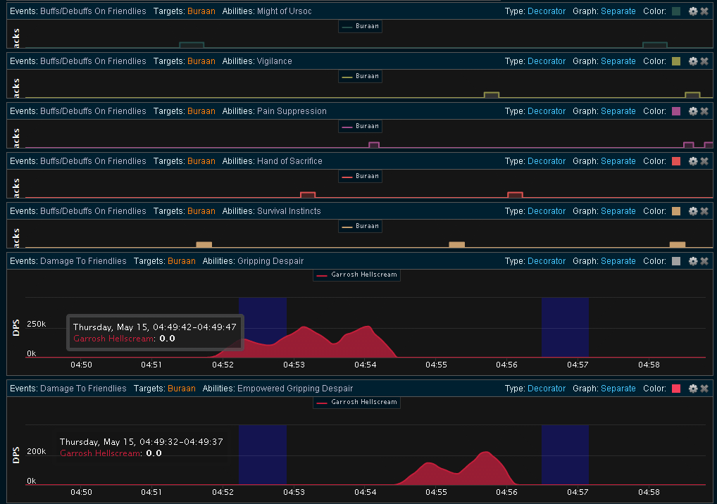This screenshot has width=717, height=504.
Task: Change Type Decorator for Empowered Gripping Despair
Action: (x=547, y=389)
